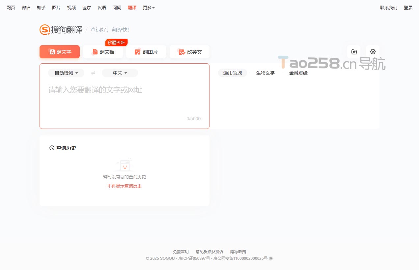Open the 意见反馈及投诉 footer link

tap(209, 252)
